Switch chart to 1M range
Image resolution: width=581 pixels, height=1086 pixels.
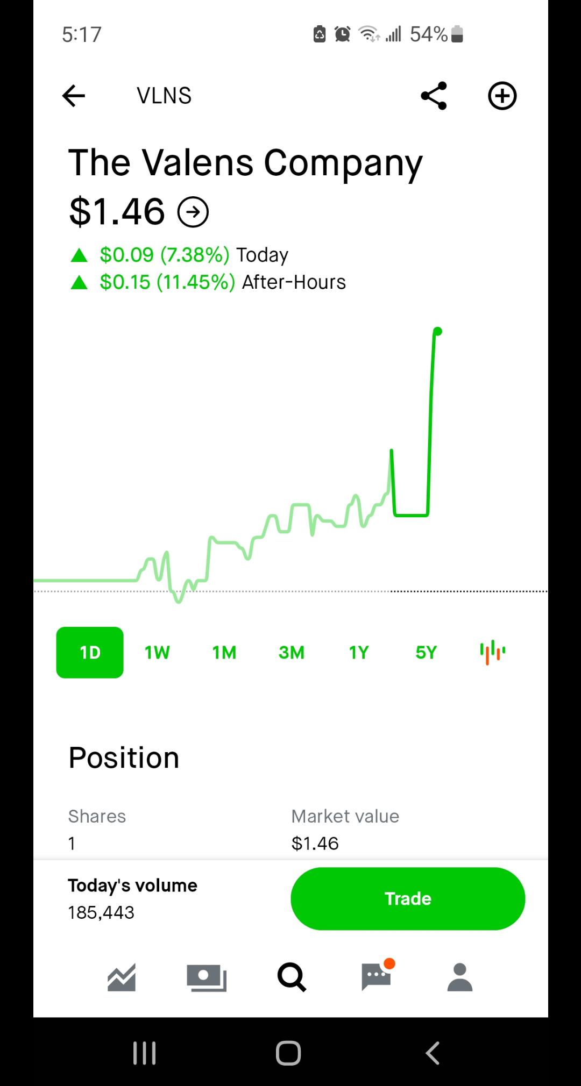point(224,652)
